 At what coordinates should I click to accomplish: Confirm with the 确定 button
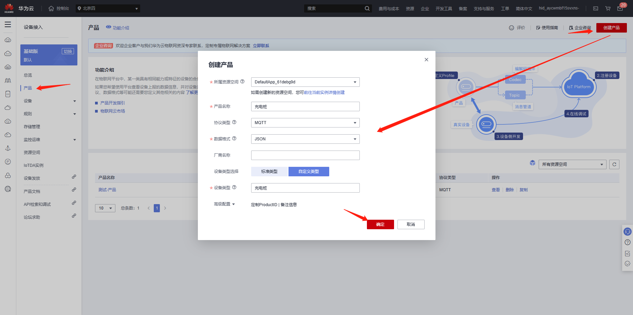coord(380,224)
